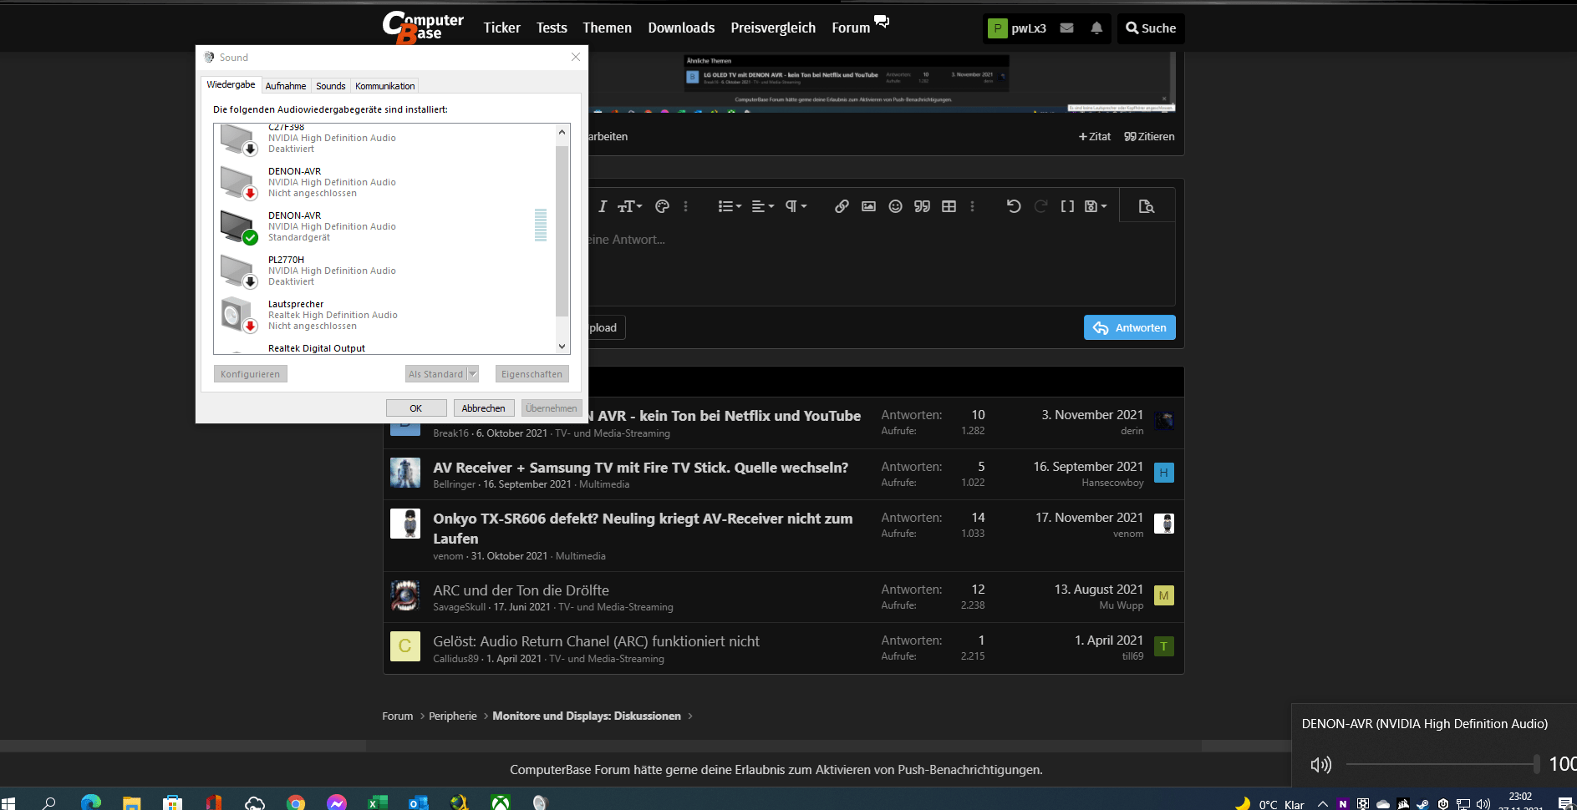
Task: Open the action center notification icon
Action: (x=1565, y=804)
